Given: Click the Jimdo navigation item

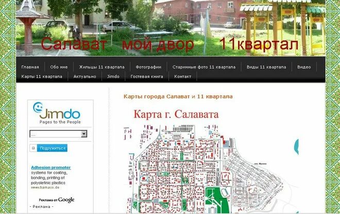Looking at the screenshot, I should [113, 76].
